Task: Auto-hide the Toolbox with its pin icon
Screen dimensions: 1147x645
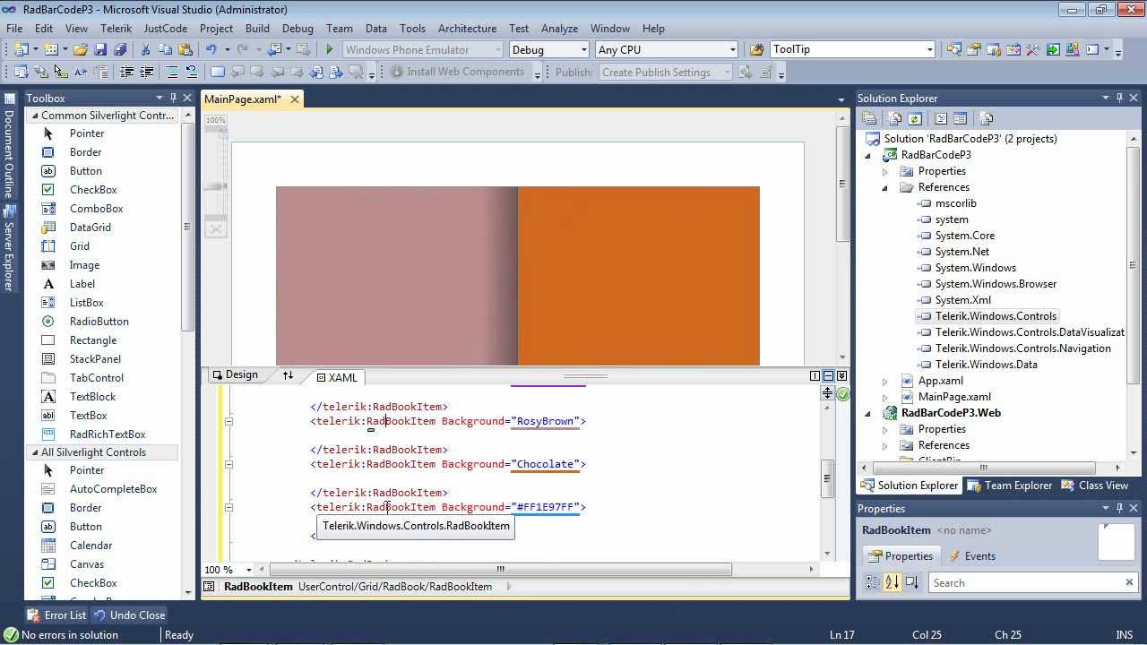Action: (x=173, y=98)
